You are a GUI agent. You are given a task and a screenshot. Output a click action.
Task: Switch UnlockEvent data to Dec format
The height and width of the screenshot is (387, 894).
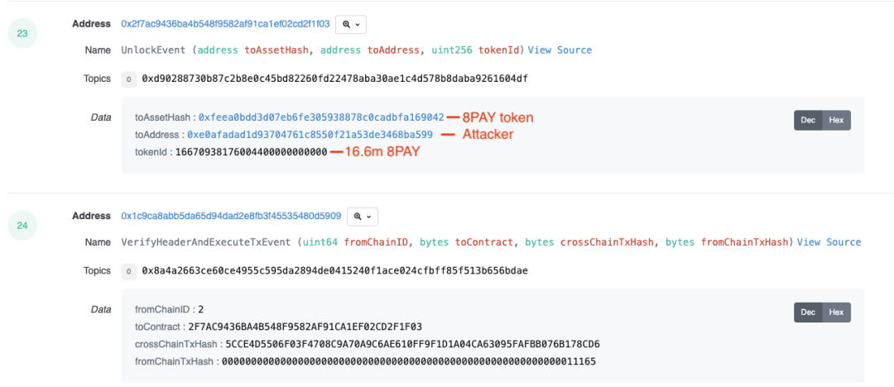click(808, 120)
